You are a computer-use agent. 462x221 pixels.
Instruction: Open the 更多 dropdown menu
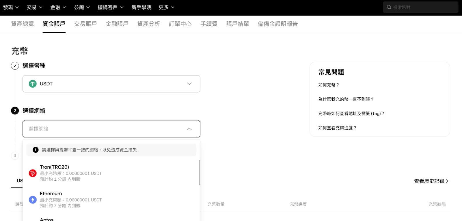pos(167,7)
